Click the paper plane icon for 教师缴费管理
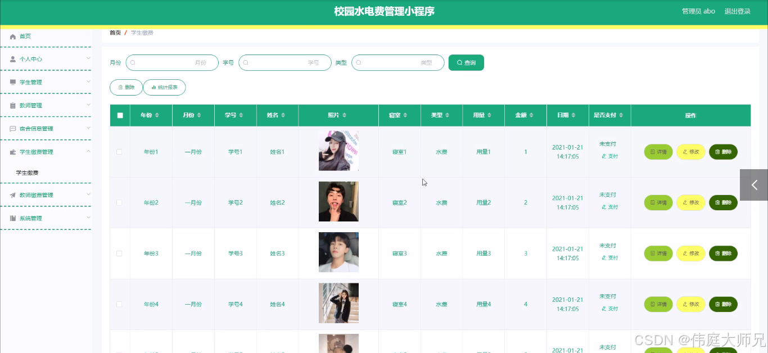Image resolution: width=768 pixels, height=353 pixels. pyautogui.click(x=13, y=195)
